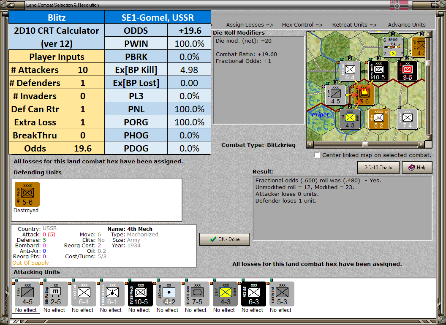Select the 6-1 garrison attacking unit
The width and height of the screenshot is (446, 325).
[x=112, y=294]
